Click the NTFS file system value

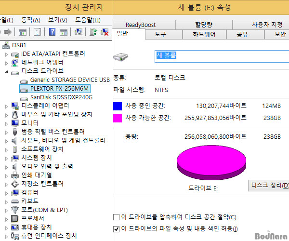click(161, 90)
